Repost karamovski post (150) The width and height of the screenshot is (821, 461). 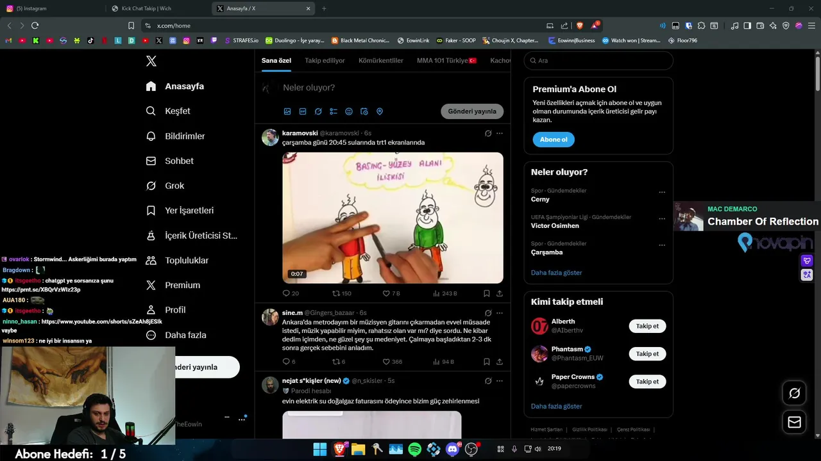(x=341, y=293)
